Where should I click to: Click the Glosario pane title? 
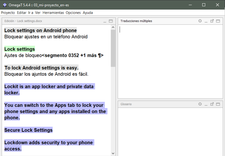click(126, 104)
